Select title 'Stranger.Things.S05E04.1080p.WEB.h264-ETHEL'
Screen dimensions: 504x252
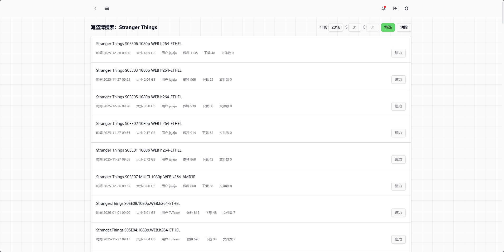pyautogui.click(x=138, y=230)
